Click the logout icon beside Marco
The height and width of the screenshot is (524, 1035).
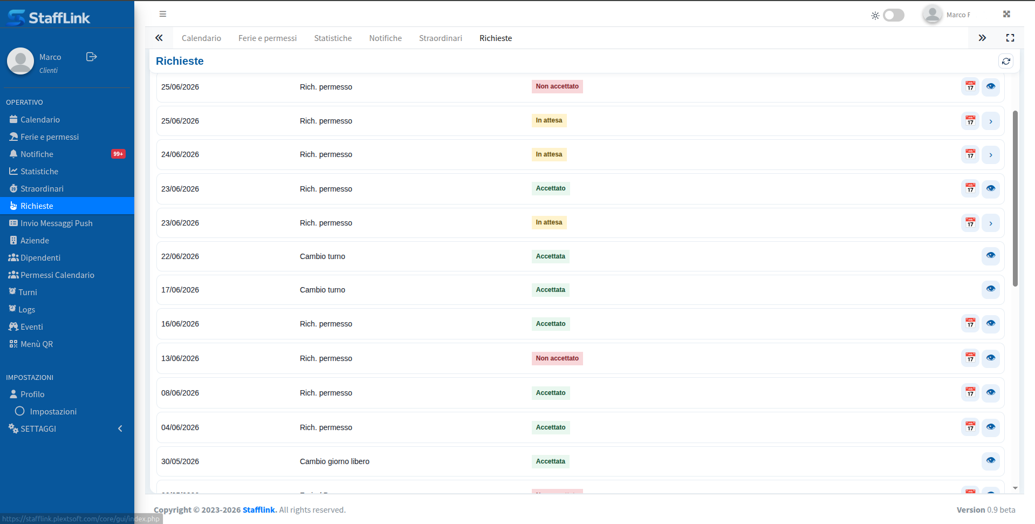pos(91,57)
